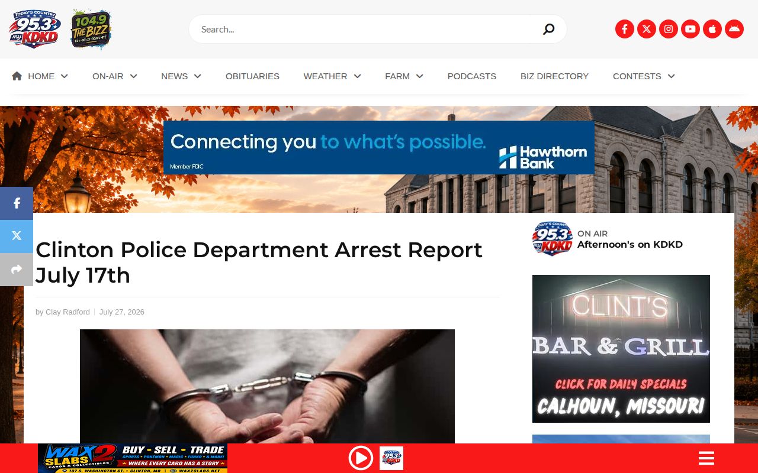Open more share options arrow
758x473 pixels.
click(x=17, y=270)
